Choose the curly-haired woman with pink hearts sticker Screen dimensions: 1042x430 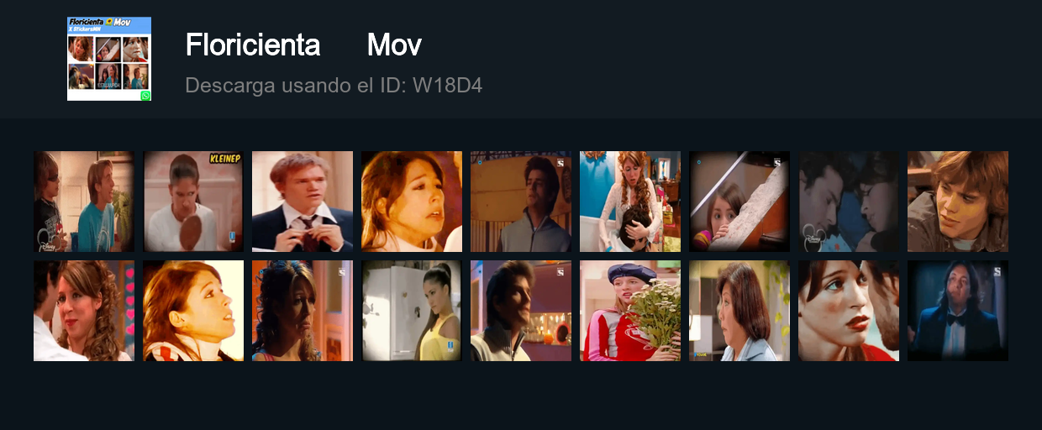84,311
